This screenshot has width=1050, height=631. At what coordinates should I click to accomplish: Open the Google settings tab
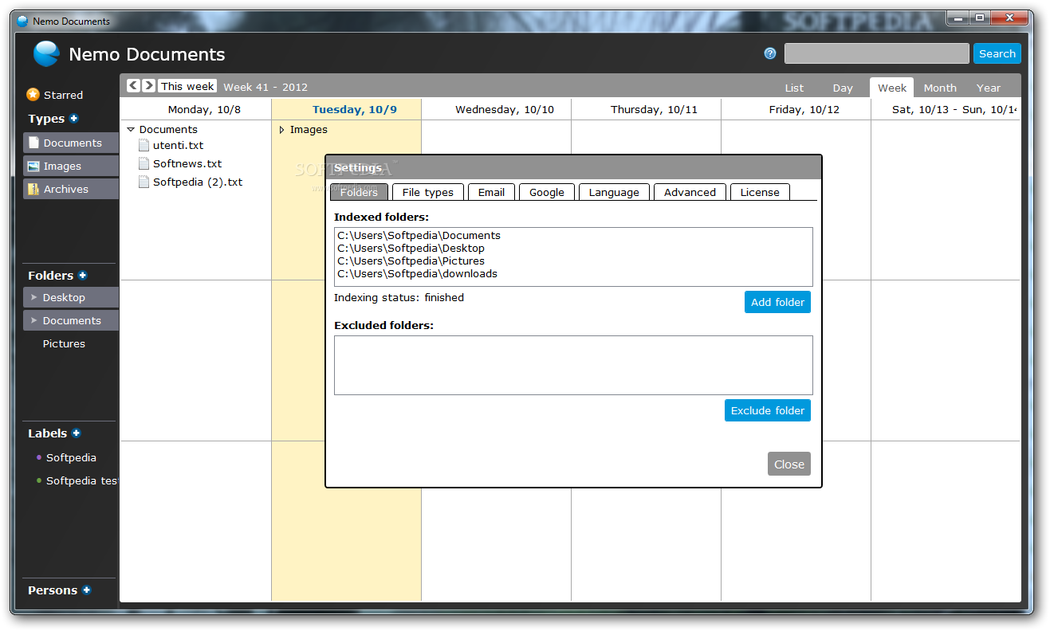click(x=547, y=192)
